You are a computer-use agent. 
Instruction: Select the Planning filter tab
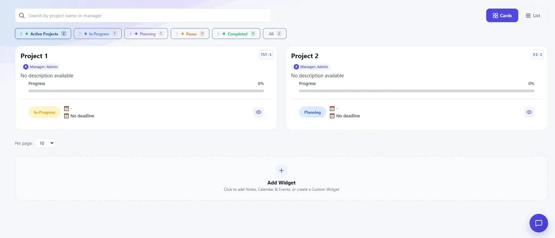click(146, 34)
